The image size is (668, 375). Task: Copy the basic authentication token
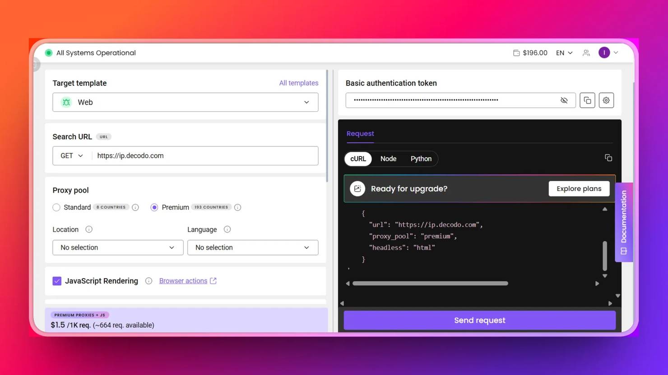pos(587,101)
